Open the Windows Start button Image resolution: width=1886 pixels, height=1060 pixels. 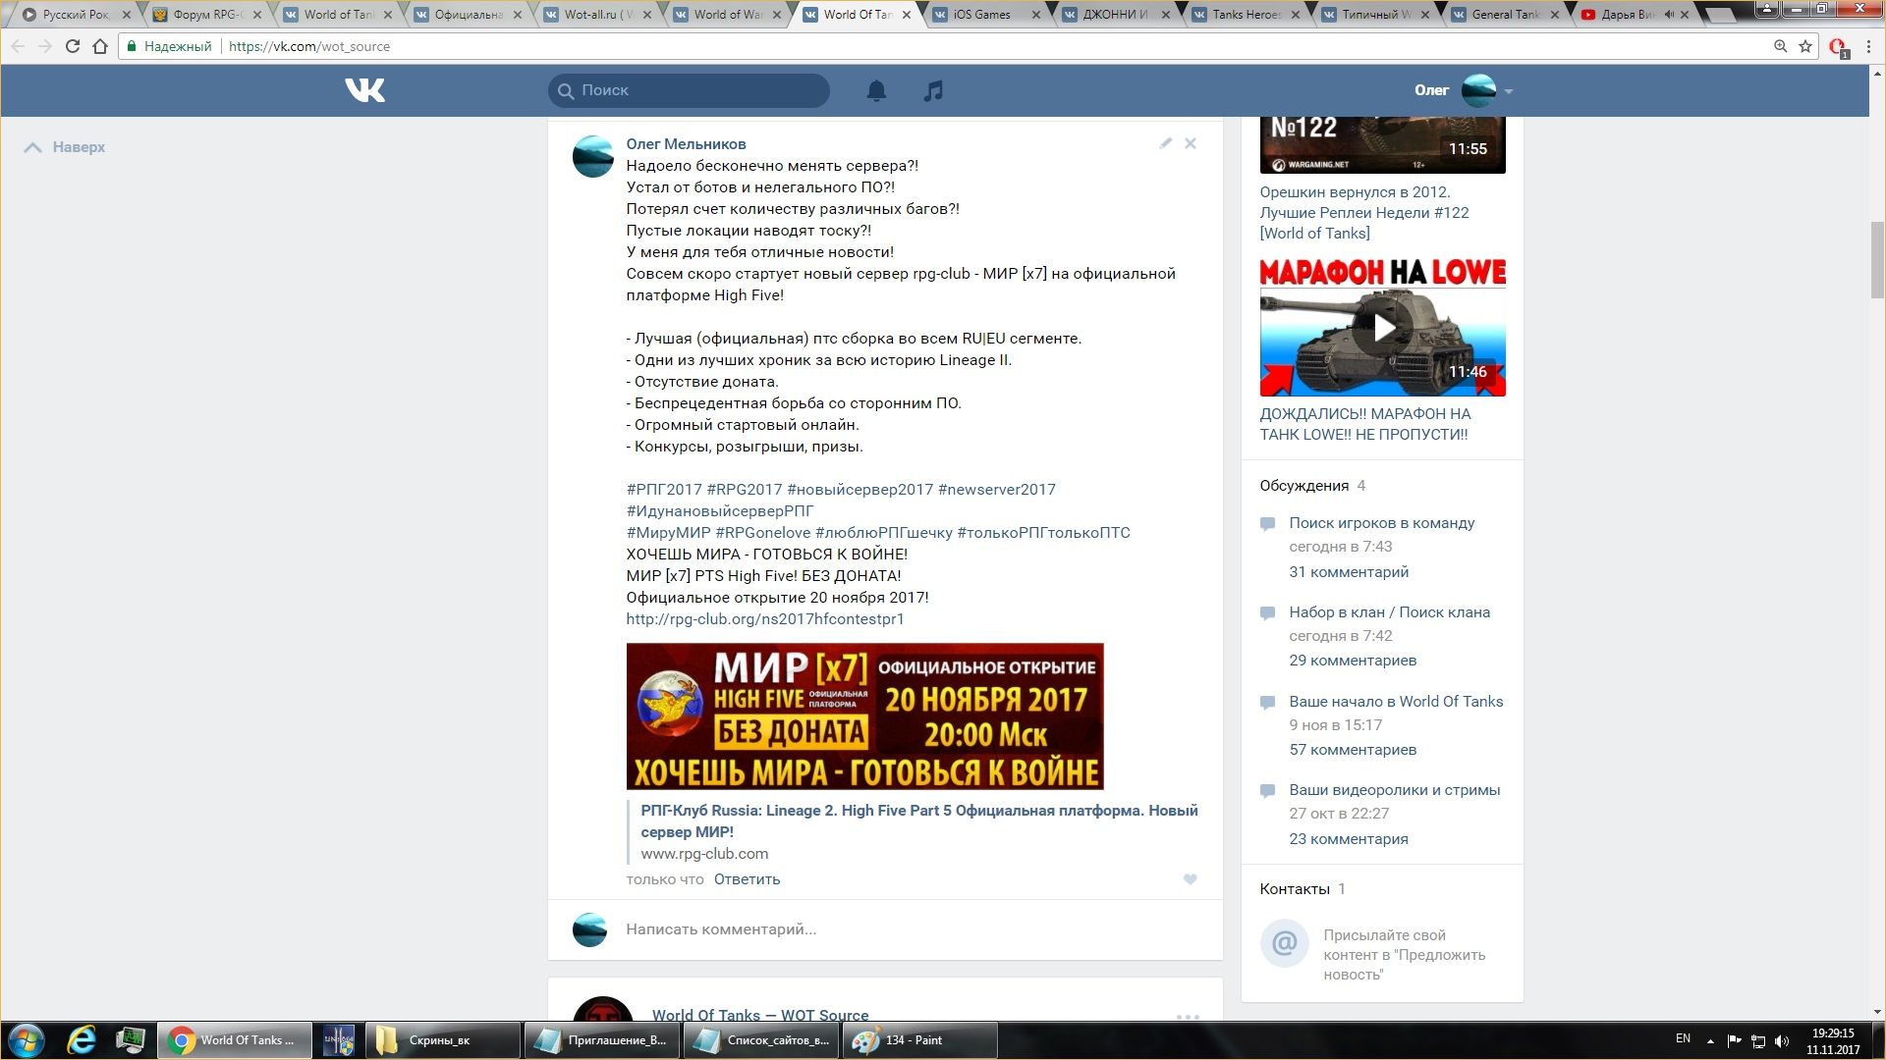tap(26, 1040)
